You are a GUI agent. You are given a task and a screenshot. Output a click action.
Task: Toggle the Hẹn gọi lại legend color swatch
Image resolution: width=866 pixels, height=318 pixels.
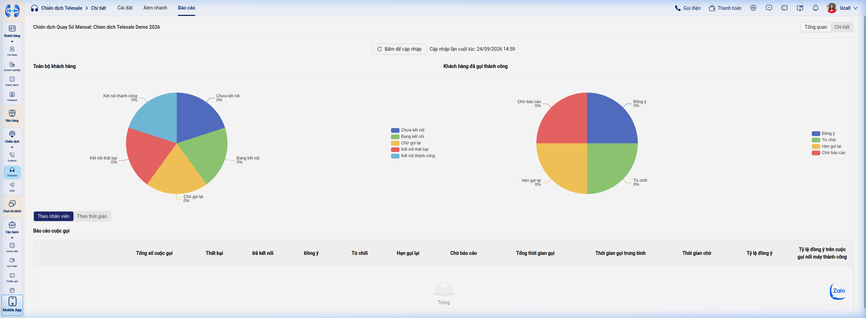(x=816, y=146)
